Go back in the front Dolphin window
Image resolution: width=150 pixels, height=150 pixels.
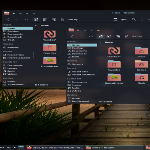72,36
